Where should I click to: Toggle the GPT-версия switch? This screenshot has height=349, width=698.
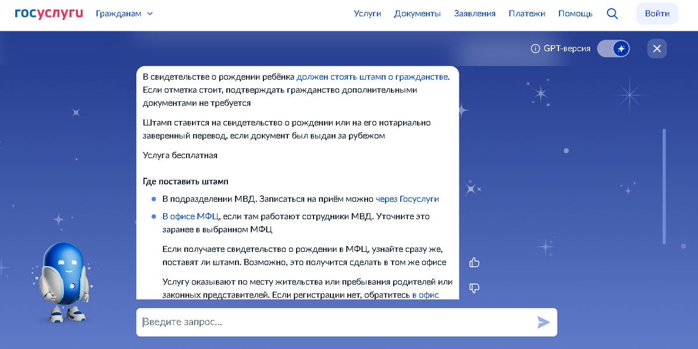coord(614,49)
